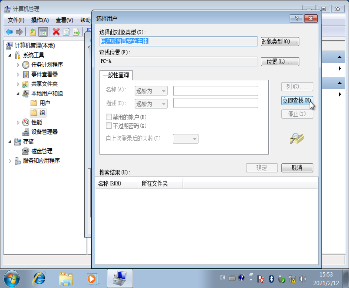
Task: Open the 名称 condition dropdown 起始为
Action: click(151, 91)
